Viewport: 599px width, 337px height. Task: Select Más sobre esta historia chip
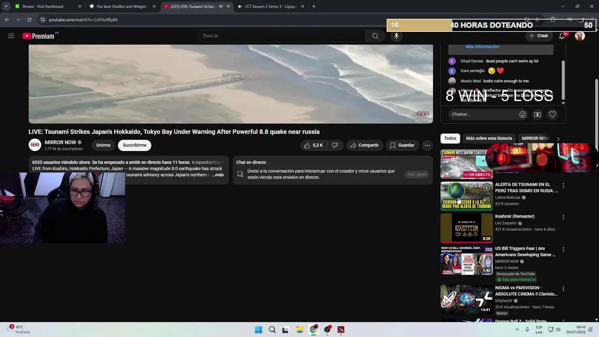click(x=489, y=139)
